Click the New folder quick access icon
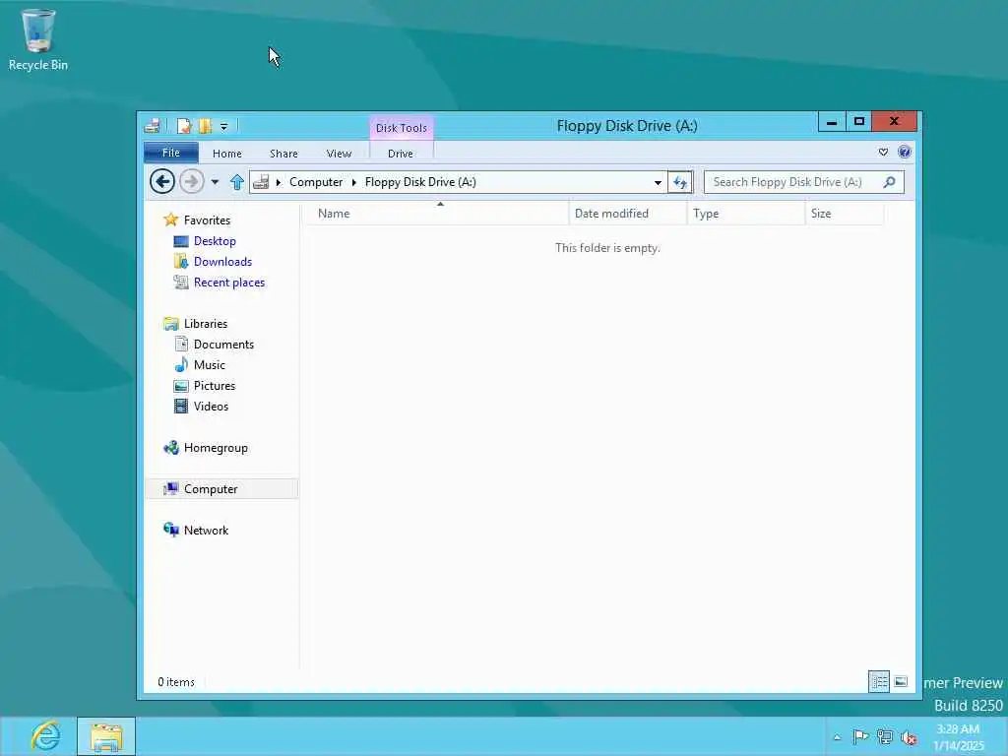This screenshot has width=1008, height=756. [x=205, y=126]
